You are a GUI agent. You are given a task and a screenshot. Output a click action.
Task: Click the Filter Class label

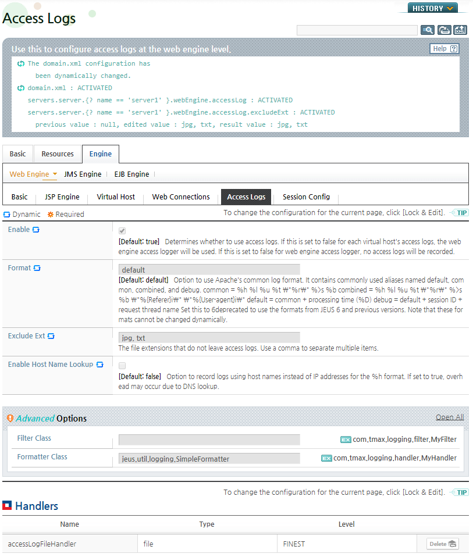(34, 438)
